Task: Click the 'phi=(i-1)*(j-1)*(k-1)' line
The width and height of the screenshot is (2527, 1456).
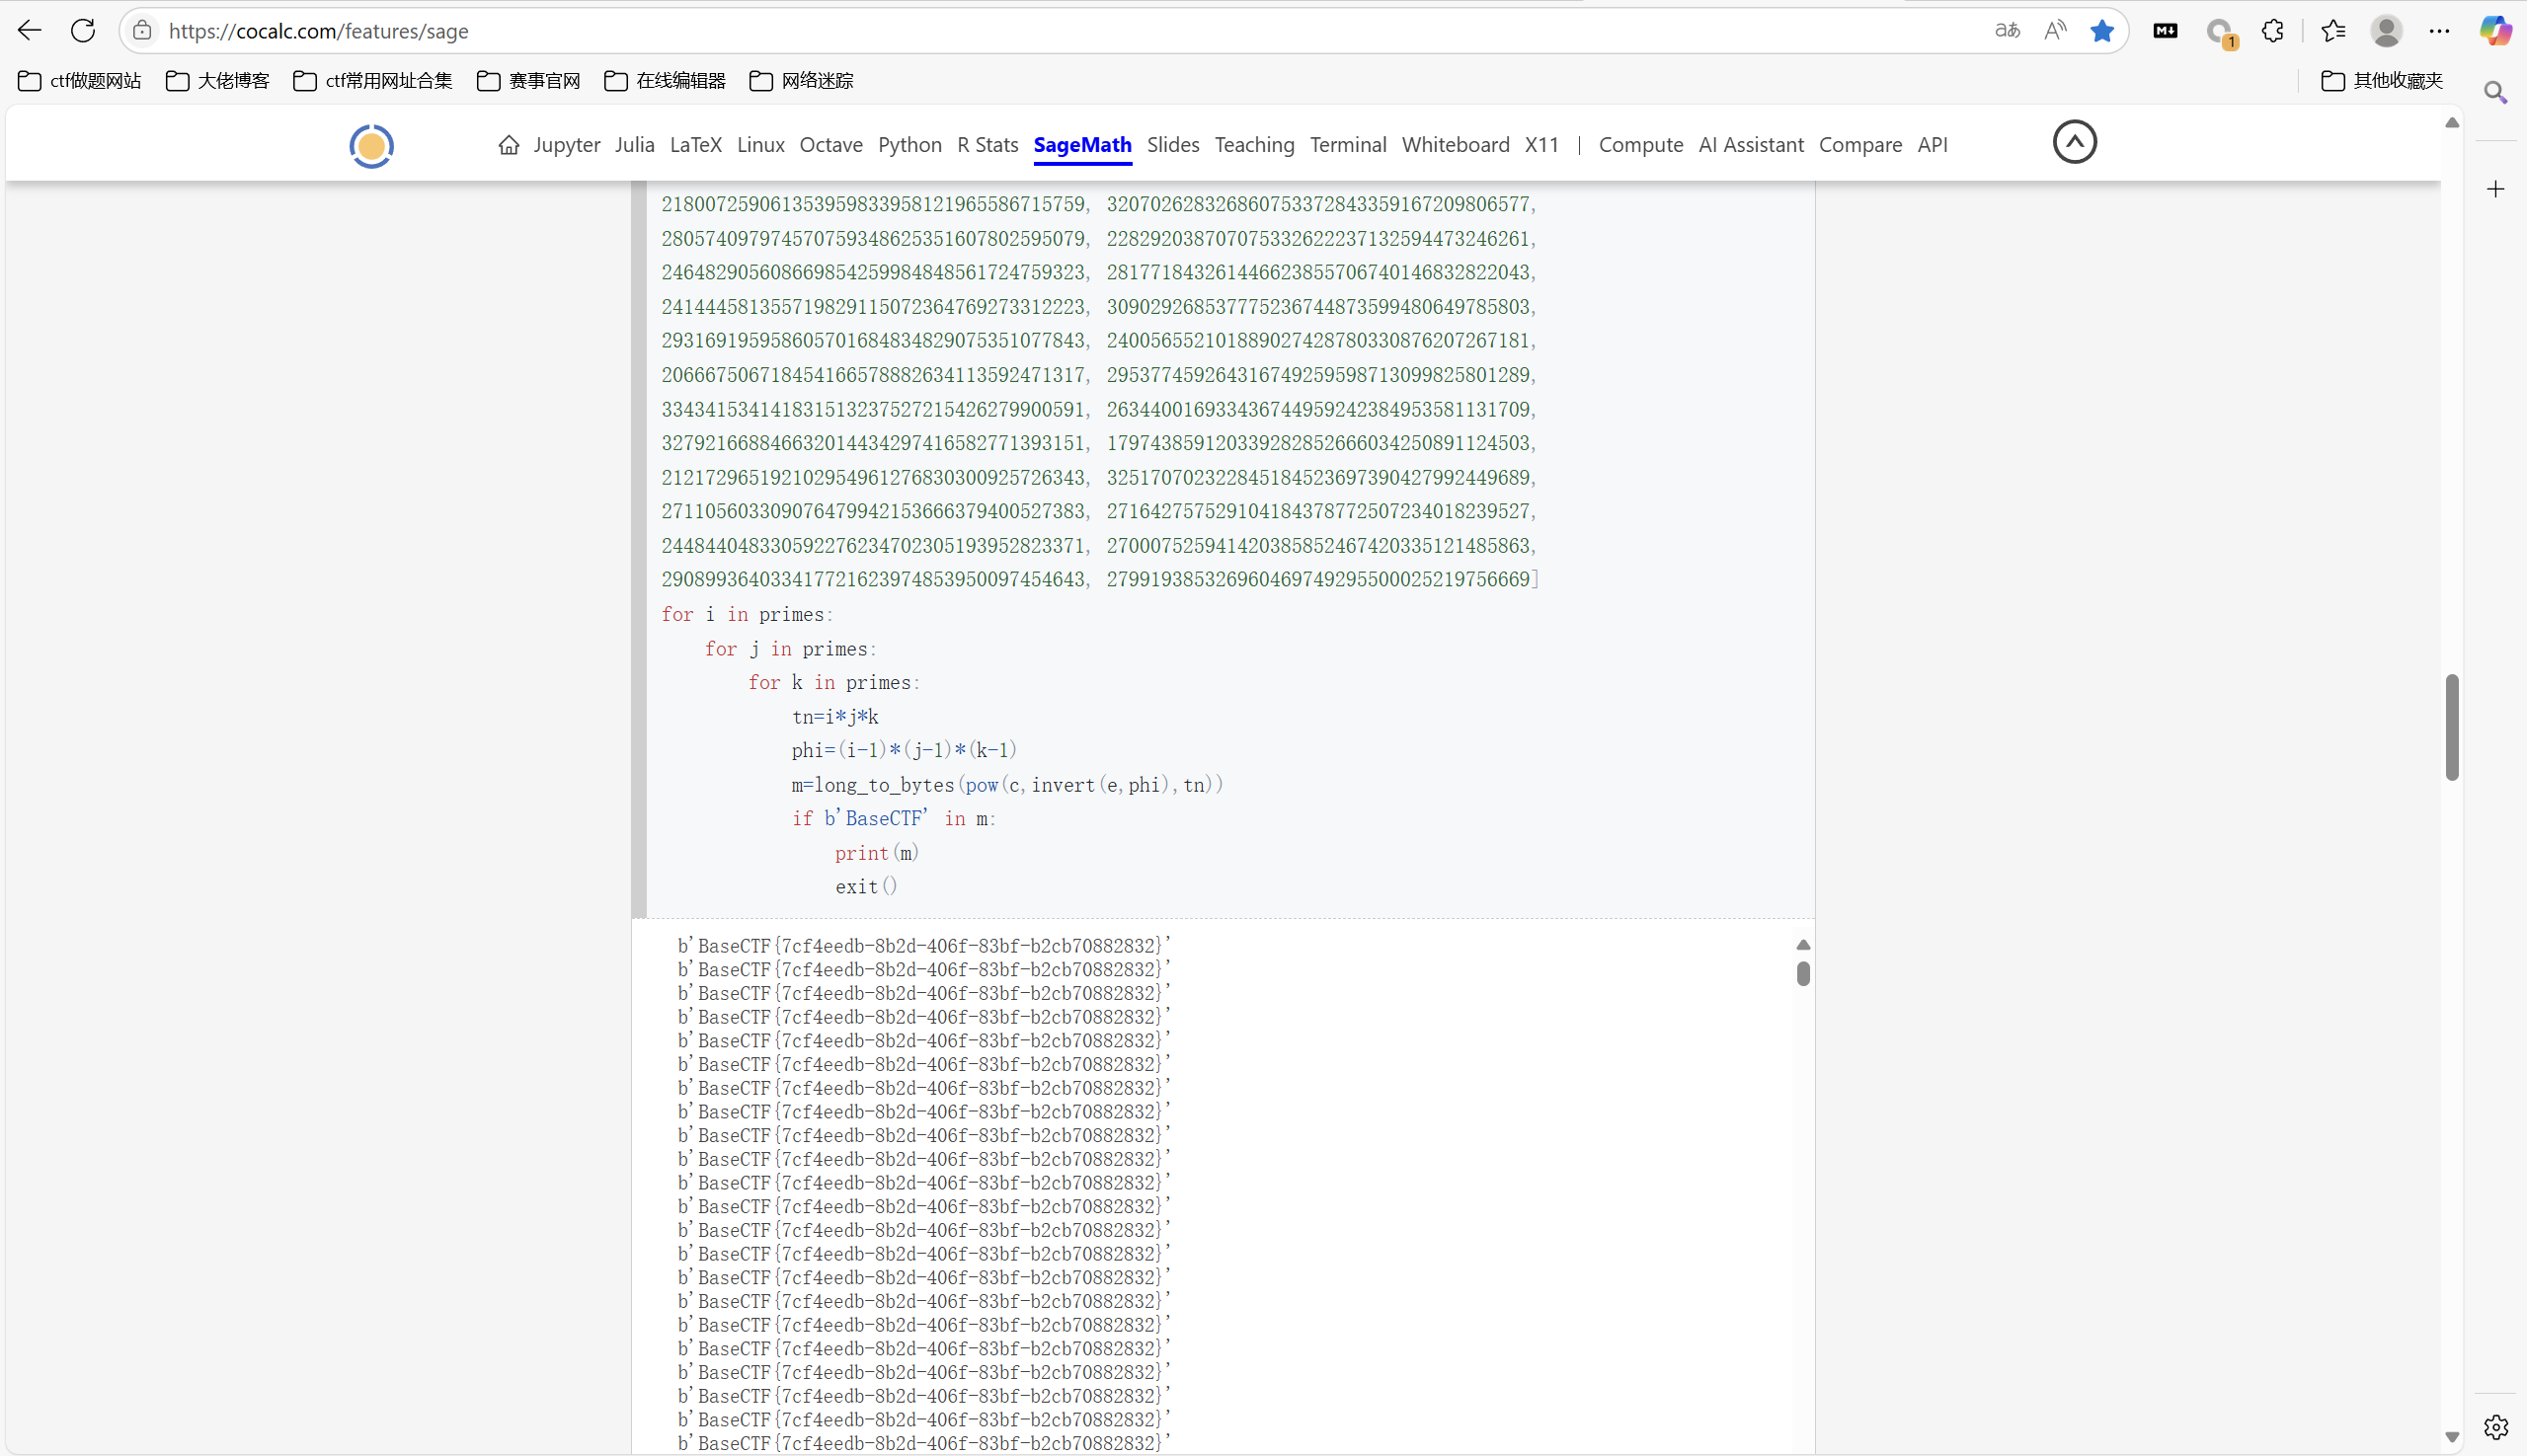Action: (x=905, y=750)
